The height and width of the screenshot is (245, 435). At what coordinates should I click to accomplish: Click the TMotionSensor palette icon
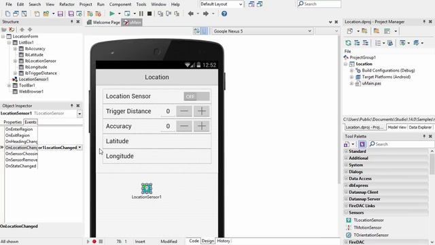click(349, 227)
